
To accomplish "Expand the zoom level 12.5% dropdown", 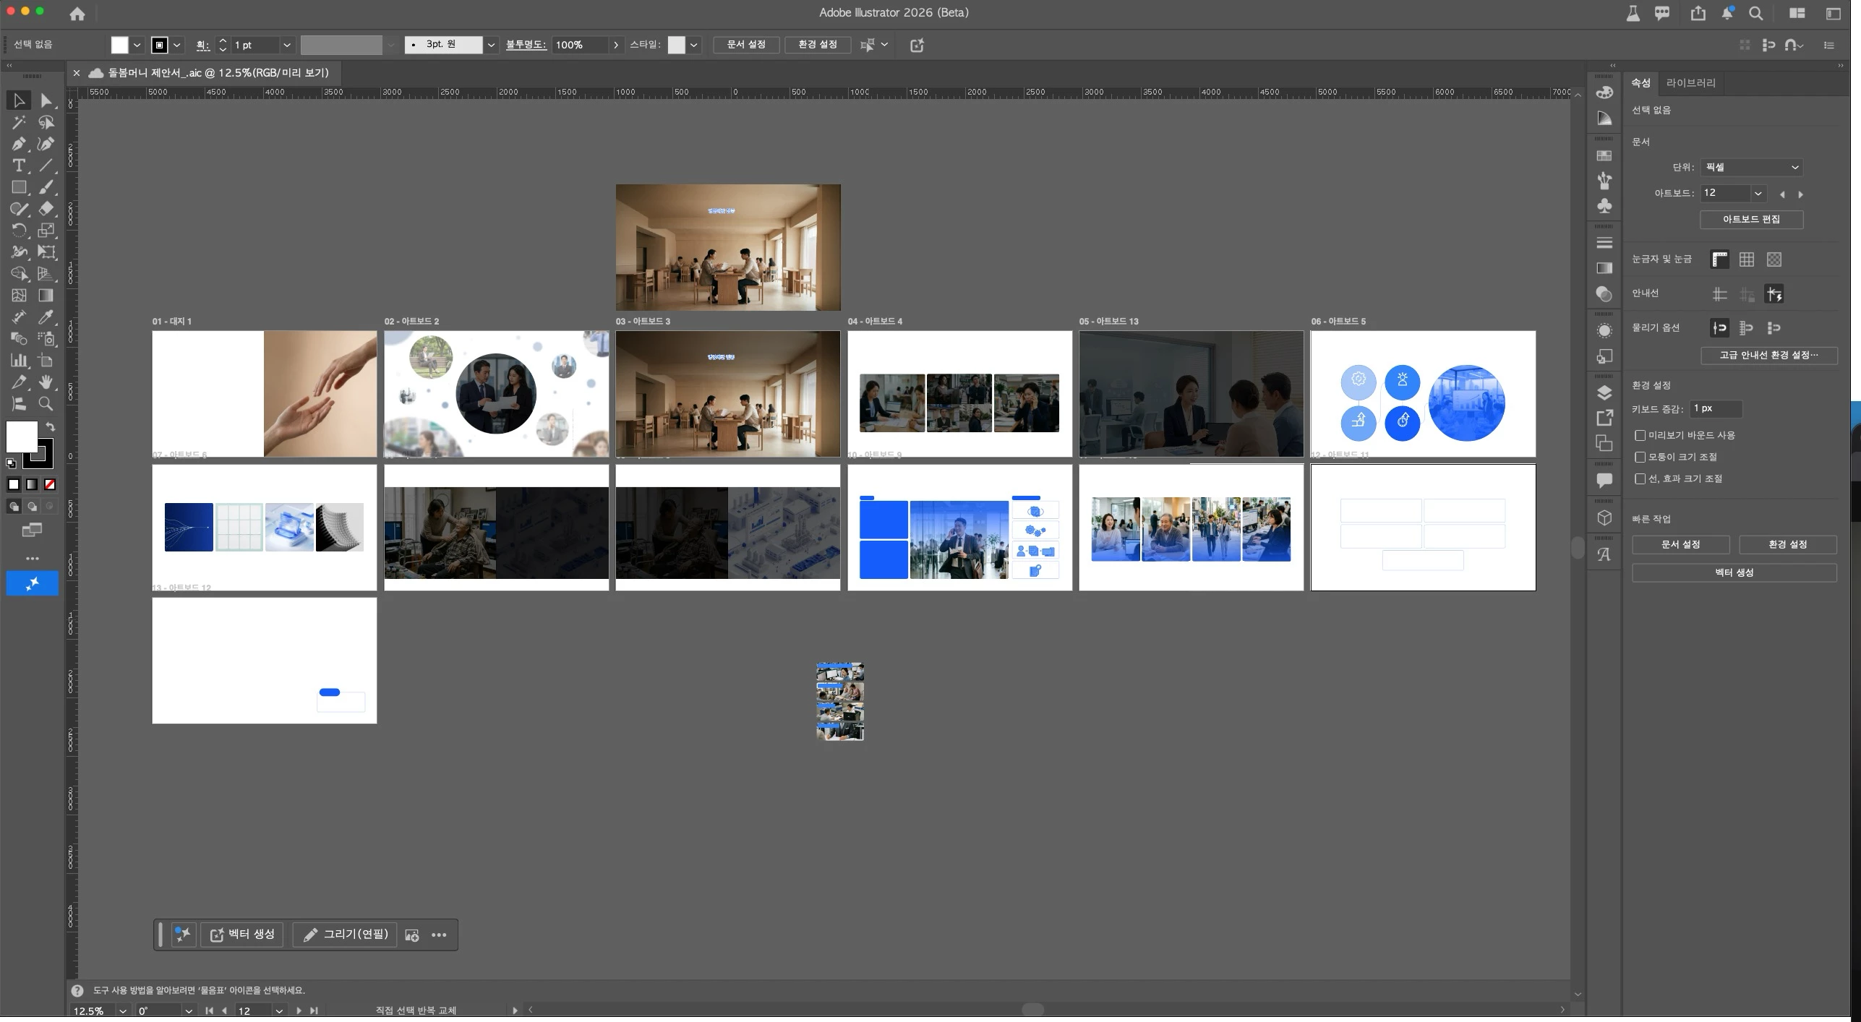I will 123,1010.
